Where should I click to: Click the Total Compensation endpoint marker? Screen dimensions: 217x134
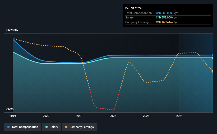213,55
